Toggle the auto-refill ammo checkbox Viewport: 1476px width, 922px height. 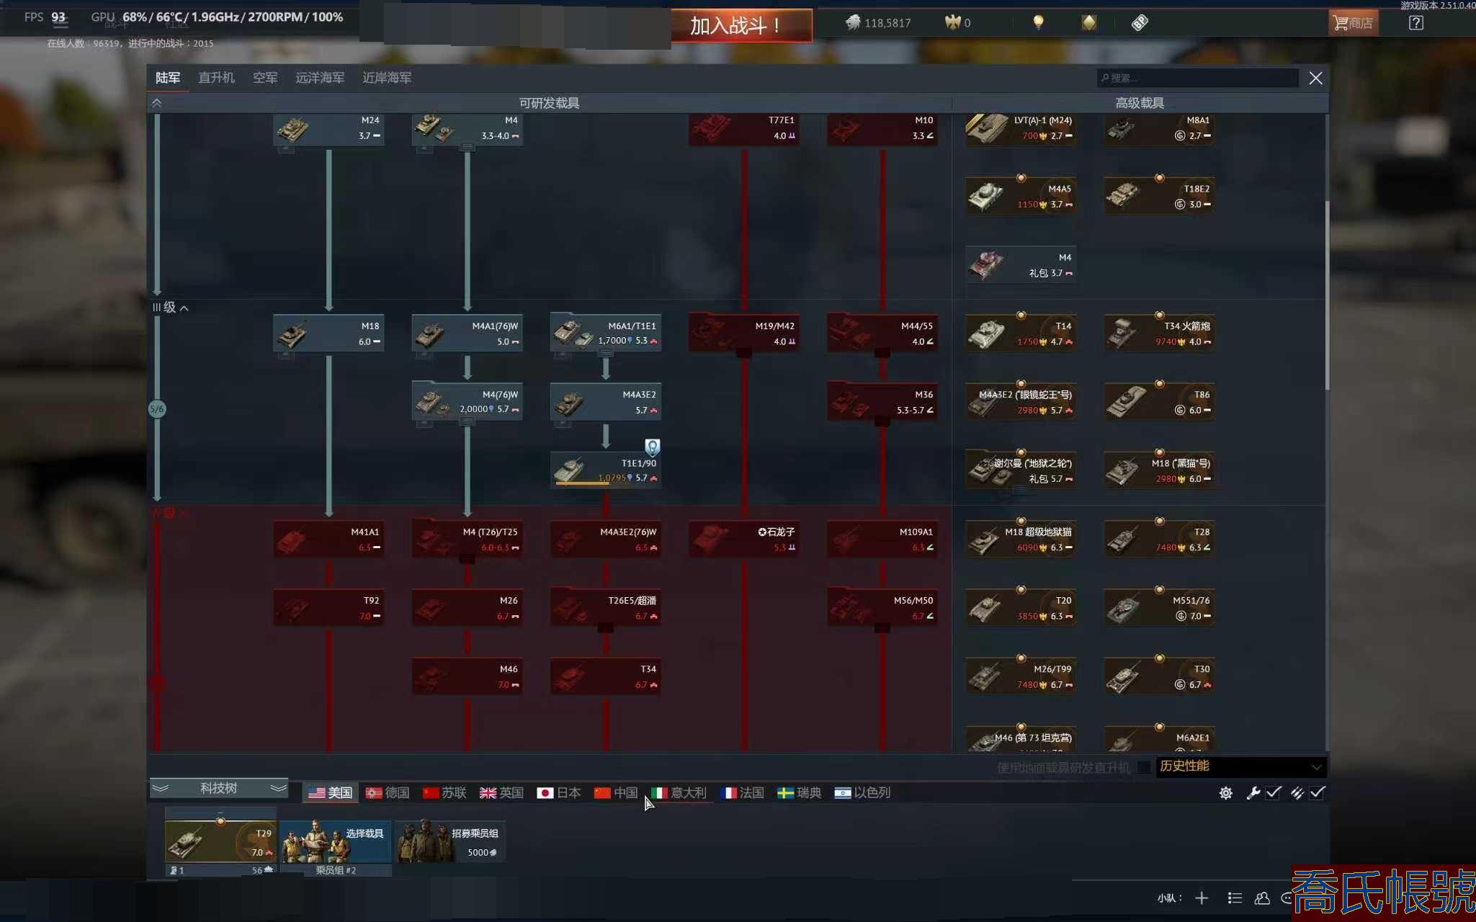point(1317,792)
